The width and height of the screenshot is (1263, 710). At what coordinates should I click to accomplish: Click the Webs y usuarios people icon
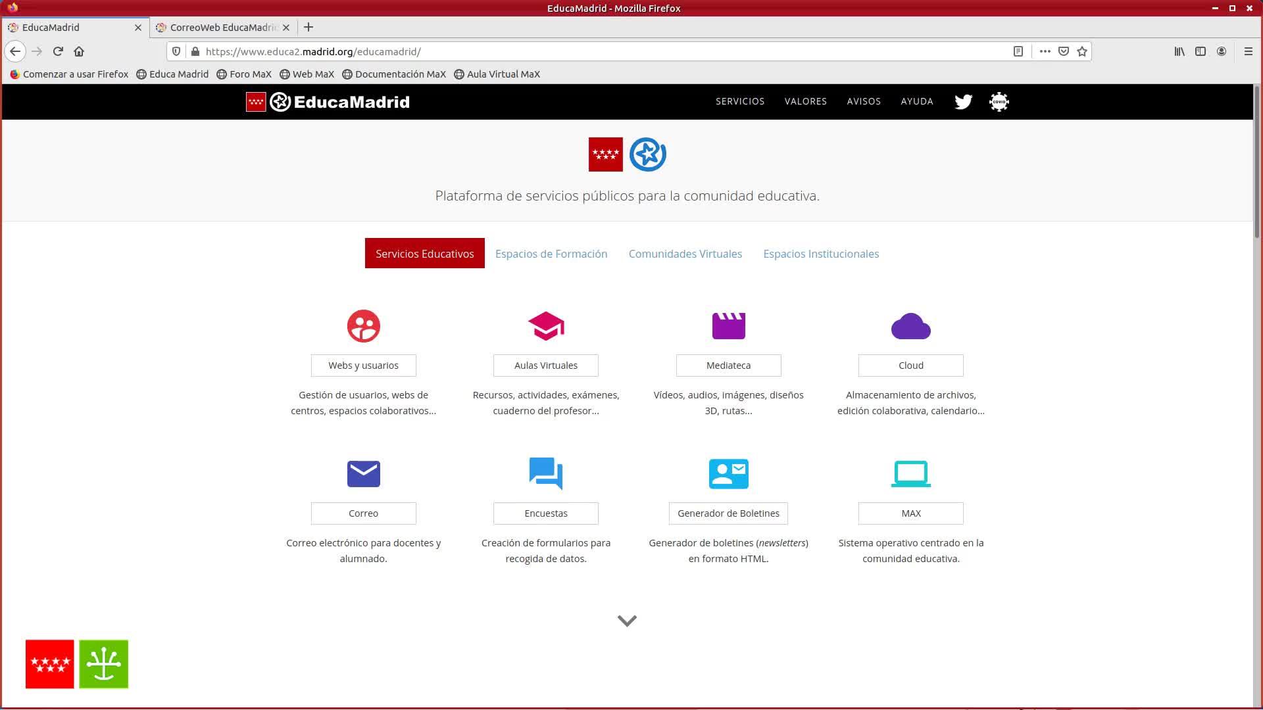(363, 326)
